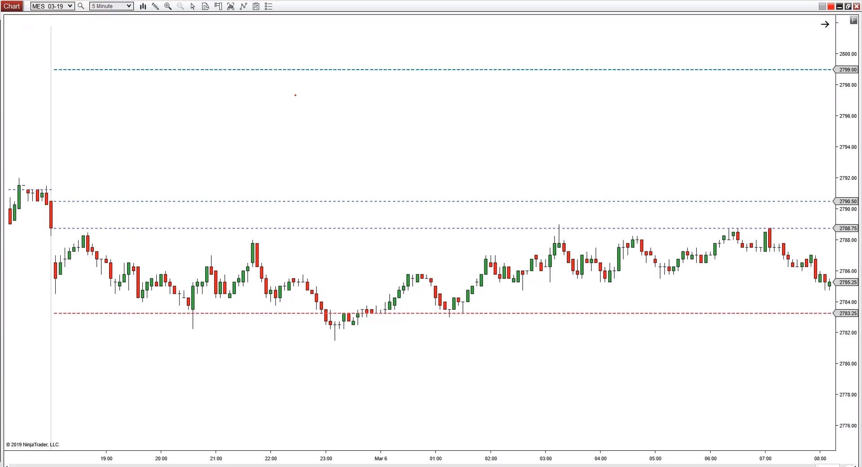Open the chart properties list icon

click(268, 6)
